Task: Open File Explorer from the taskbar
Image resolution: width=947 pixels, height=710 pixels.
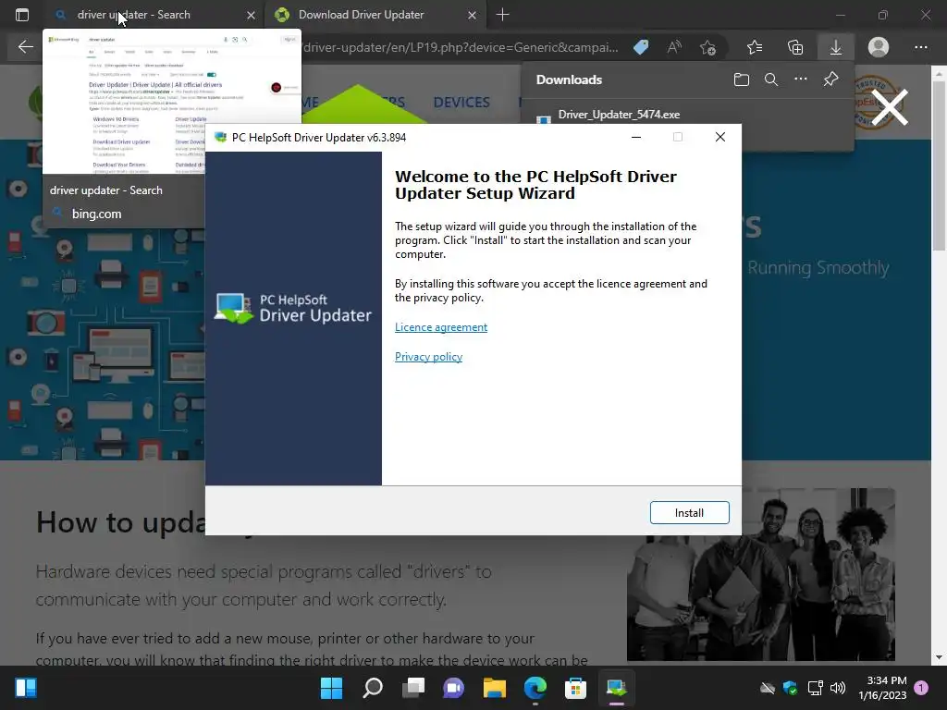Action: coord(494,688)
